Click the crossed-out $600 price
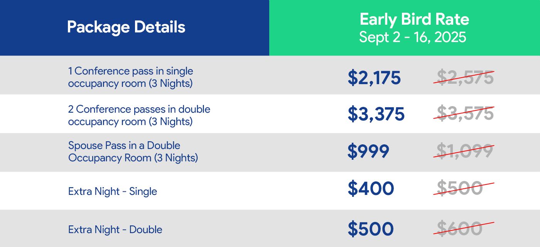The width and height of the screenshot is (540, 247). (x=464, y=229)
